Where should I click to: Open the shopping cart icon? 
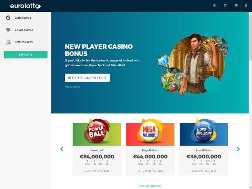point(225,5)
